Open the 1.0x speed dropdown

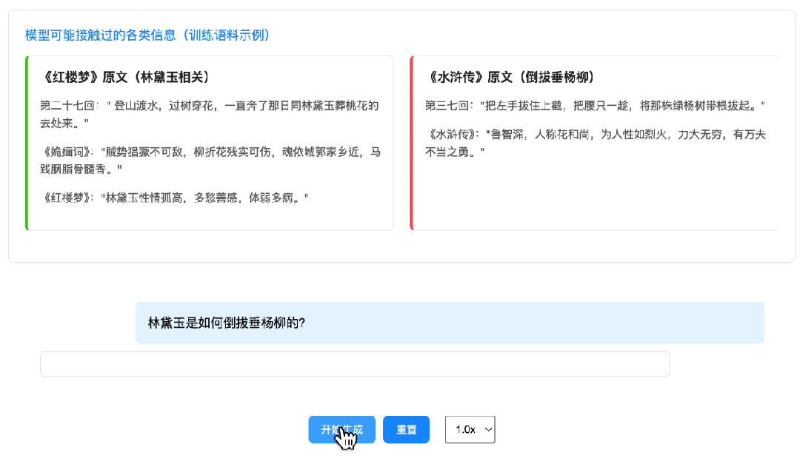pyautogui.click(x=470, y=429)
